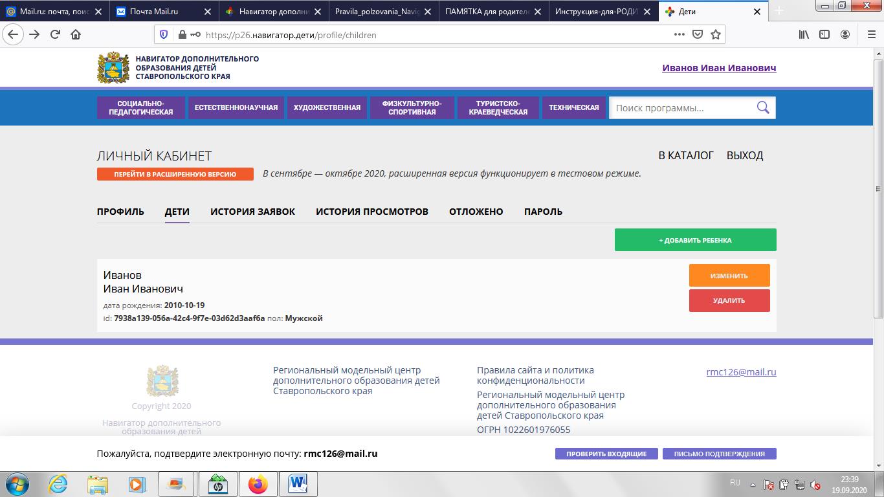Select the Техническая category

click(574, 107)
